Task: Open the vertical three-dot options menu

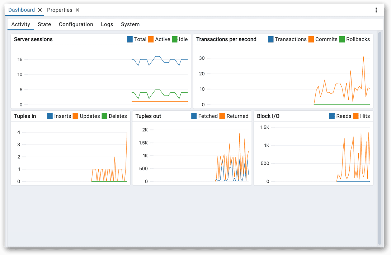Action: click(376, 10)
